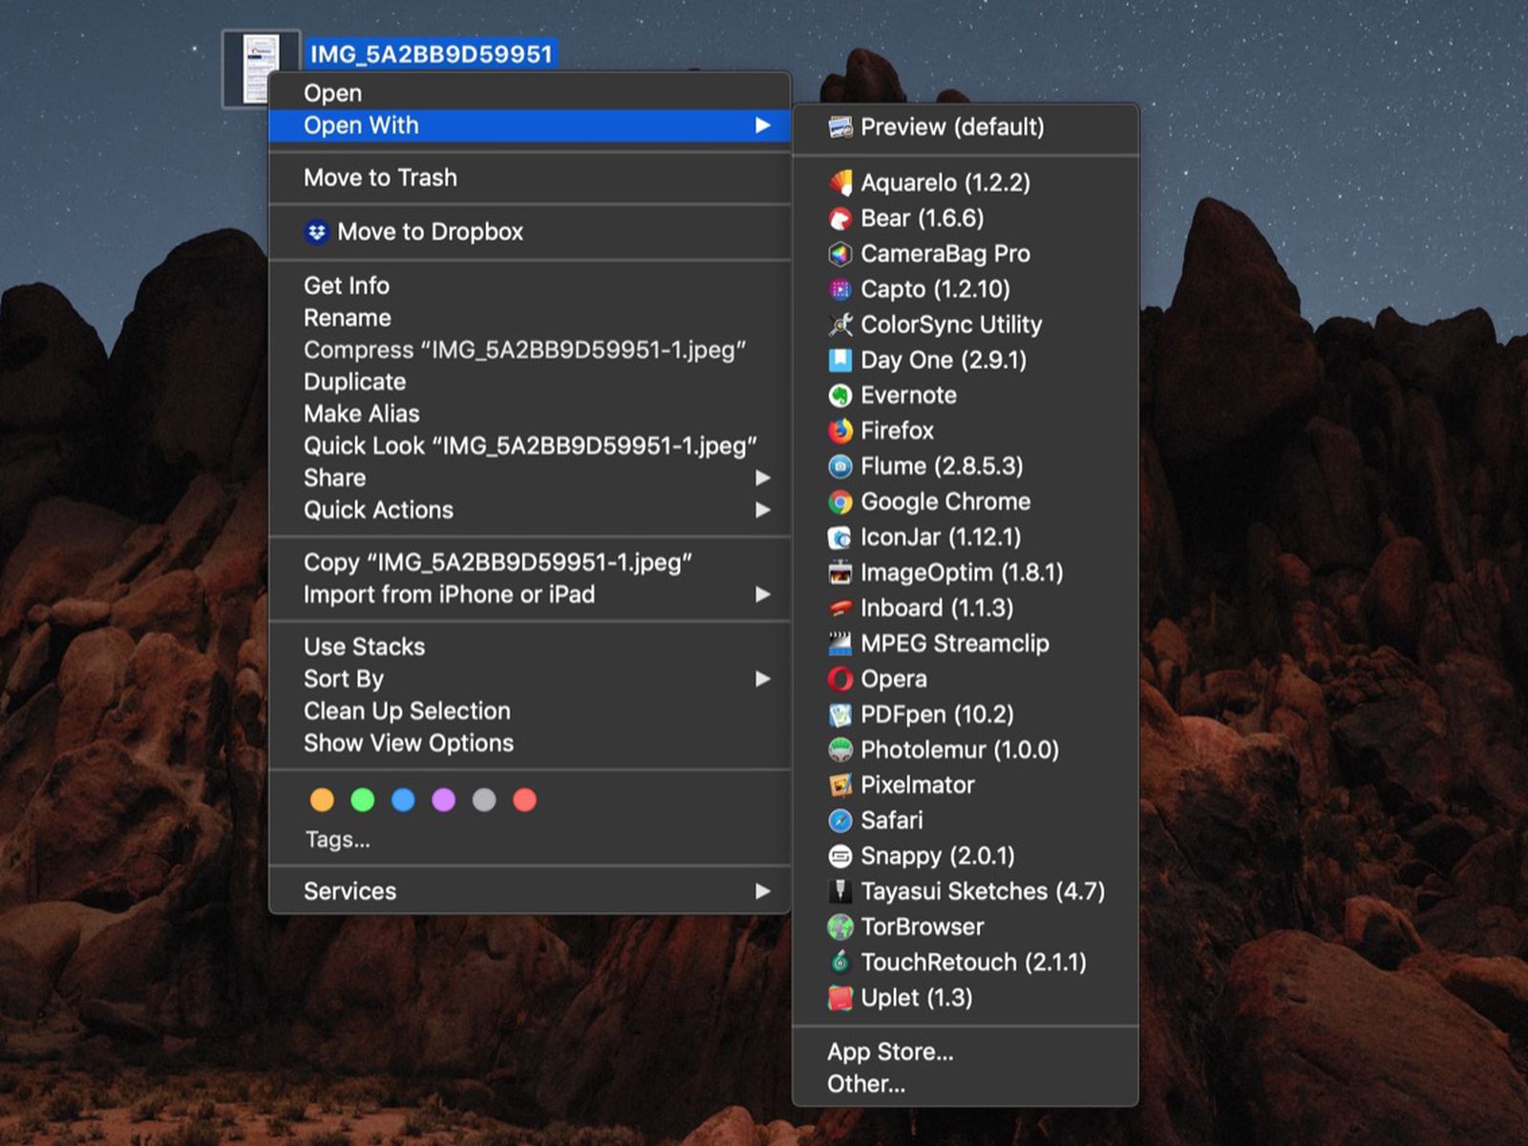Screen dimensions: 1528x1146
Task: Click the Bear app icon
Action: pos(840,219)
